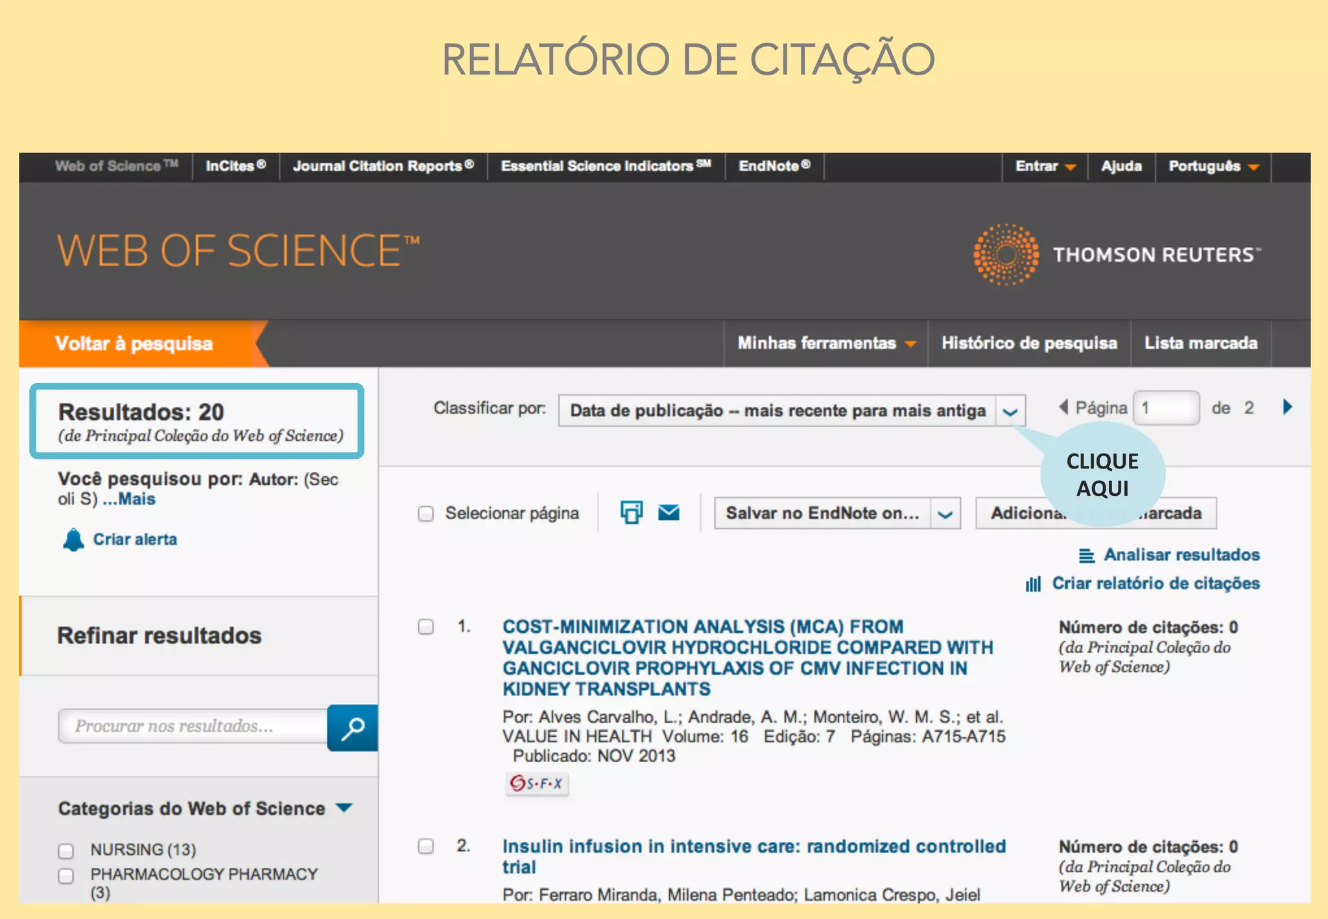Check the Selecionar página checkbox
Viewport: 1328px width, 919px height.
click(425, 514)
